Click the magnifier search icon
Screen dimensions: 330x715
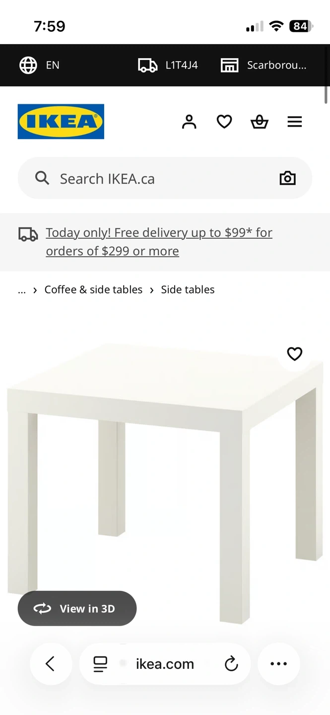[x=42, y=178]
